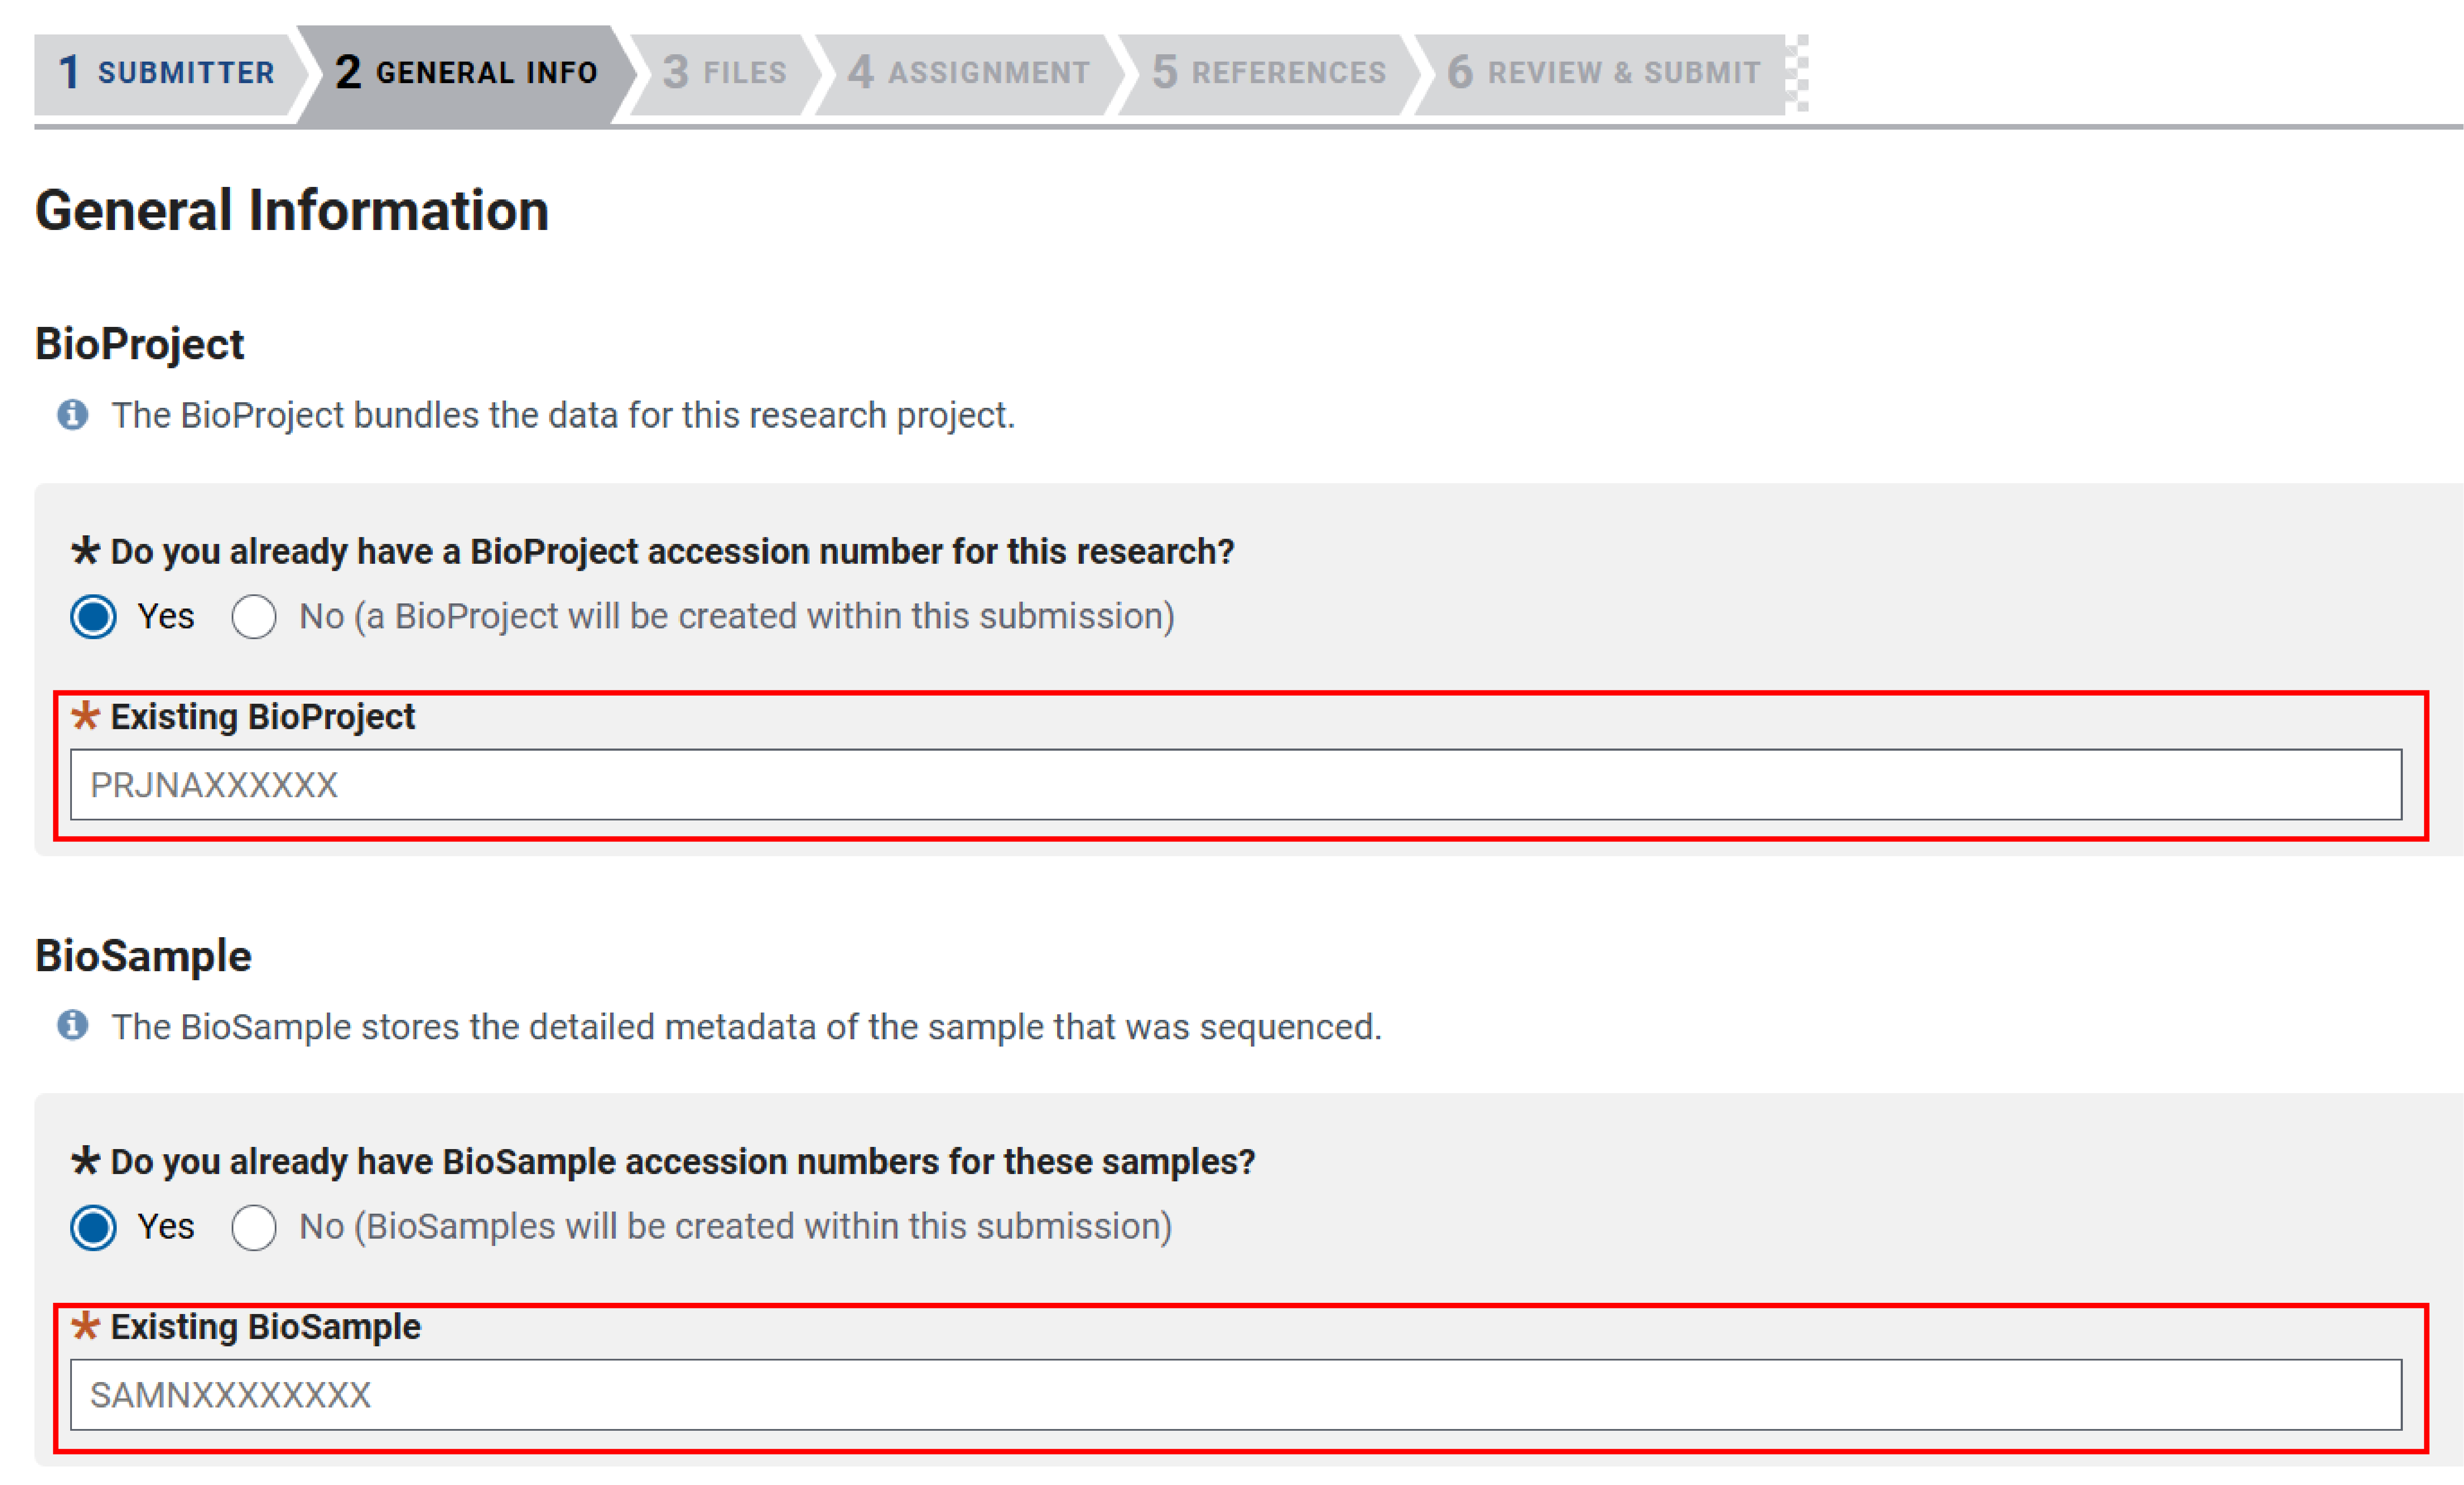Image resolution: width=2464 pixels, height=1485 pixels.
Task: Click the Existing BioProject label
Action: 262,717
